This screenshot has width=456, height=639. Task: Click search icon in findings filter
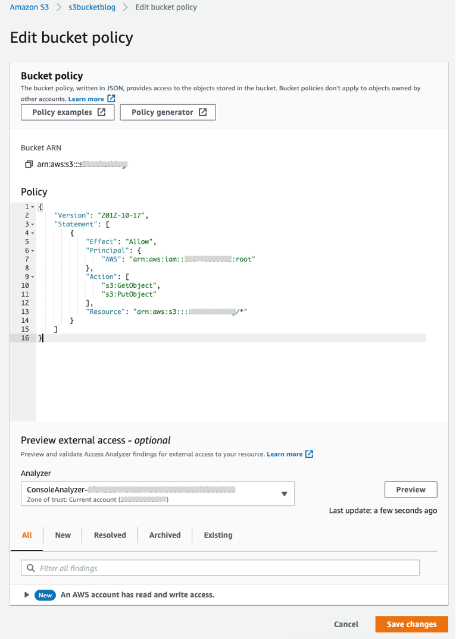tap(30, 568)
